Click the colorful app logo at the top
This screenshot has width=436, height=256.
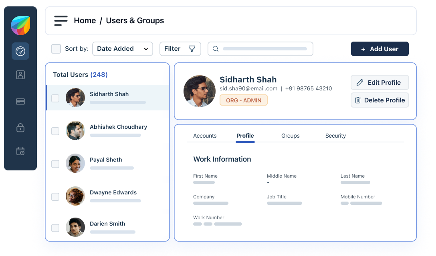[20, 25]
